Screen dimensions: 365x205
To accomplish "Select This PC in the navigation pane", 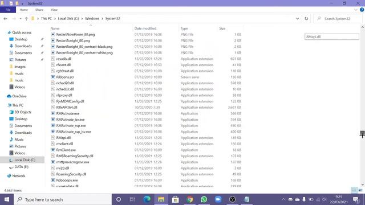I will [18, 105].
